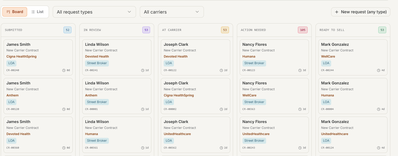
Task: Open card CR-00363 WellCare
Action: (274, 96)
